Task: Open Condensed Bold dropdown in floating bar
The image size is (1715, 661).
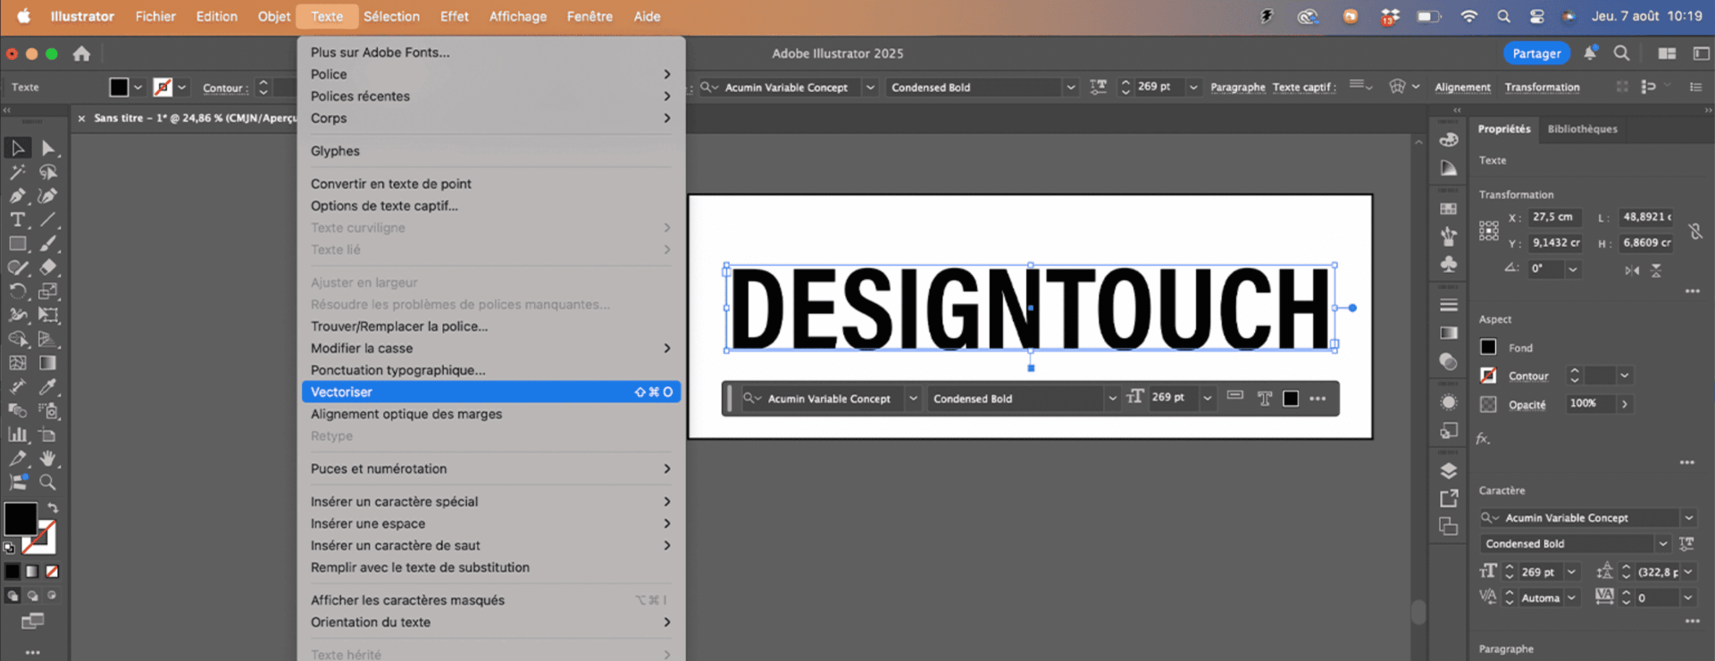Action: 1112,399
